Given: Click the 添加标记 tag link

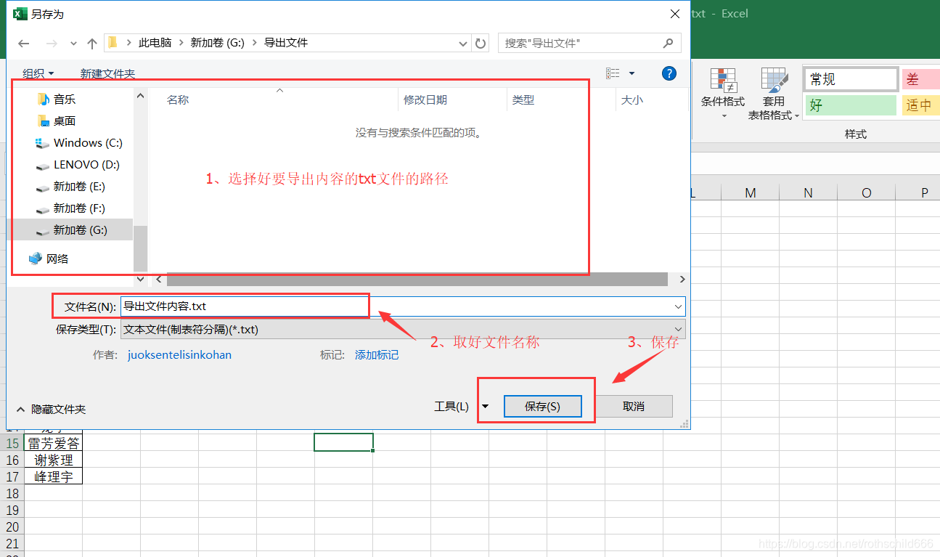Looking at the screenshot, I should pos(377,355).
